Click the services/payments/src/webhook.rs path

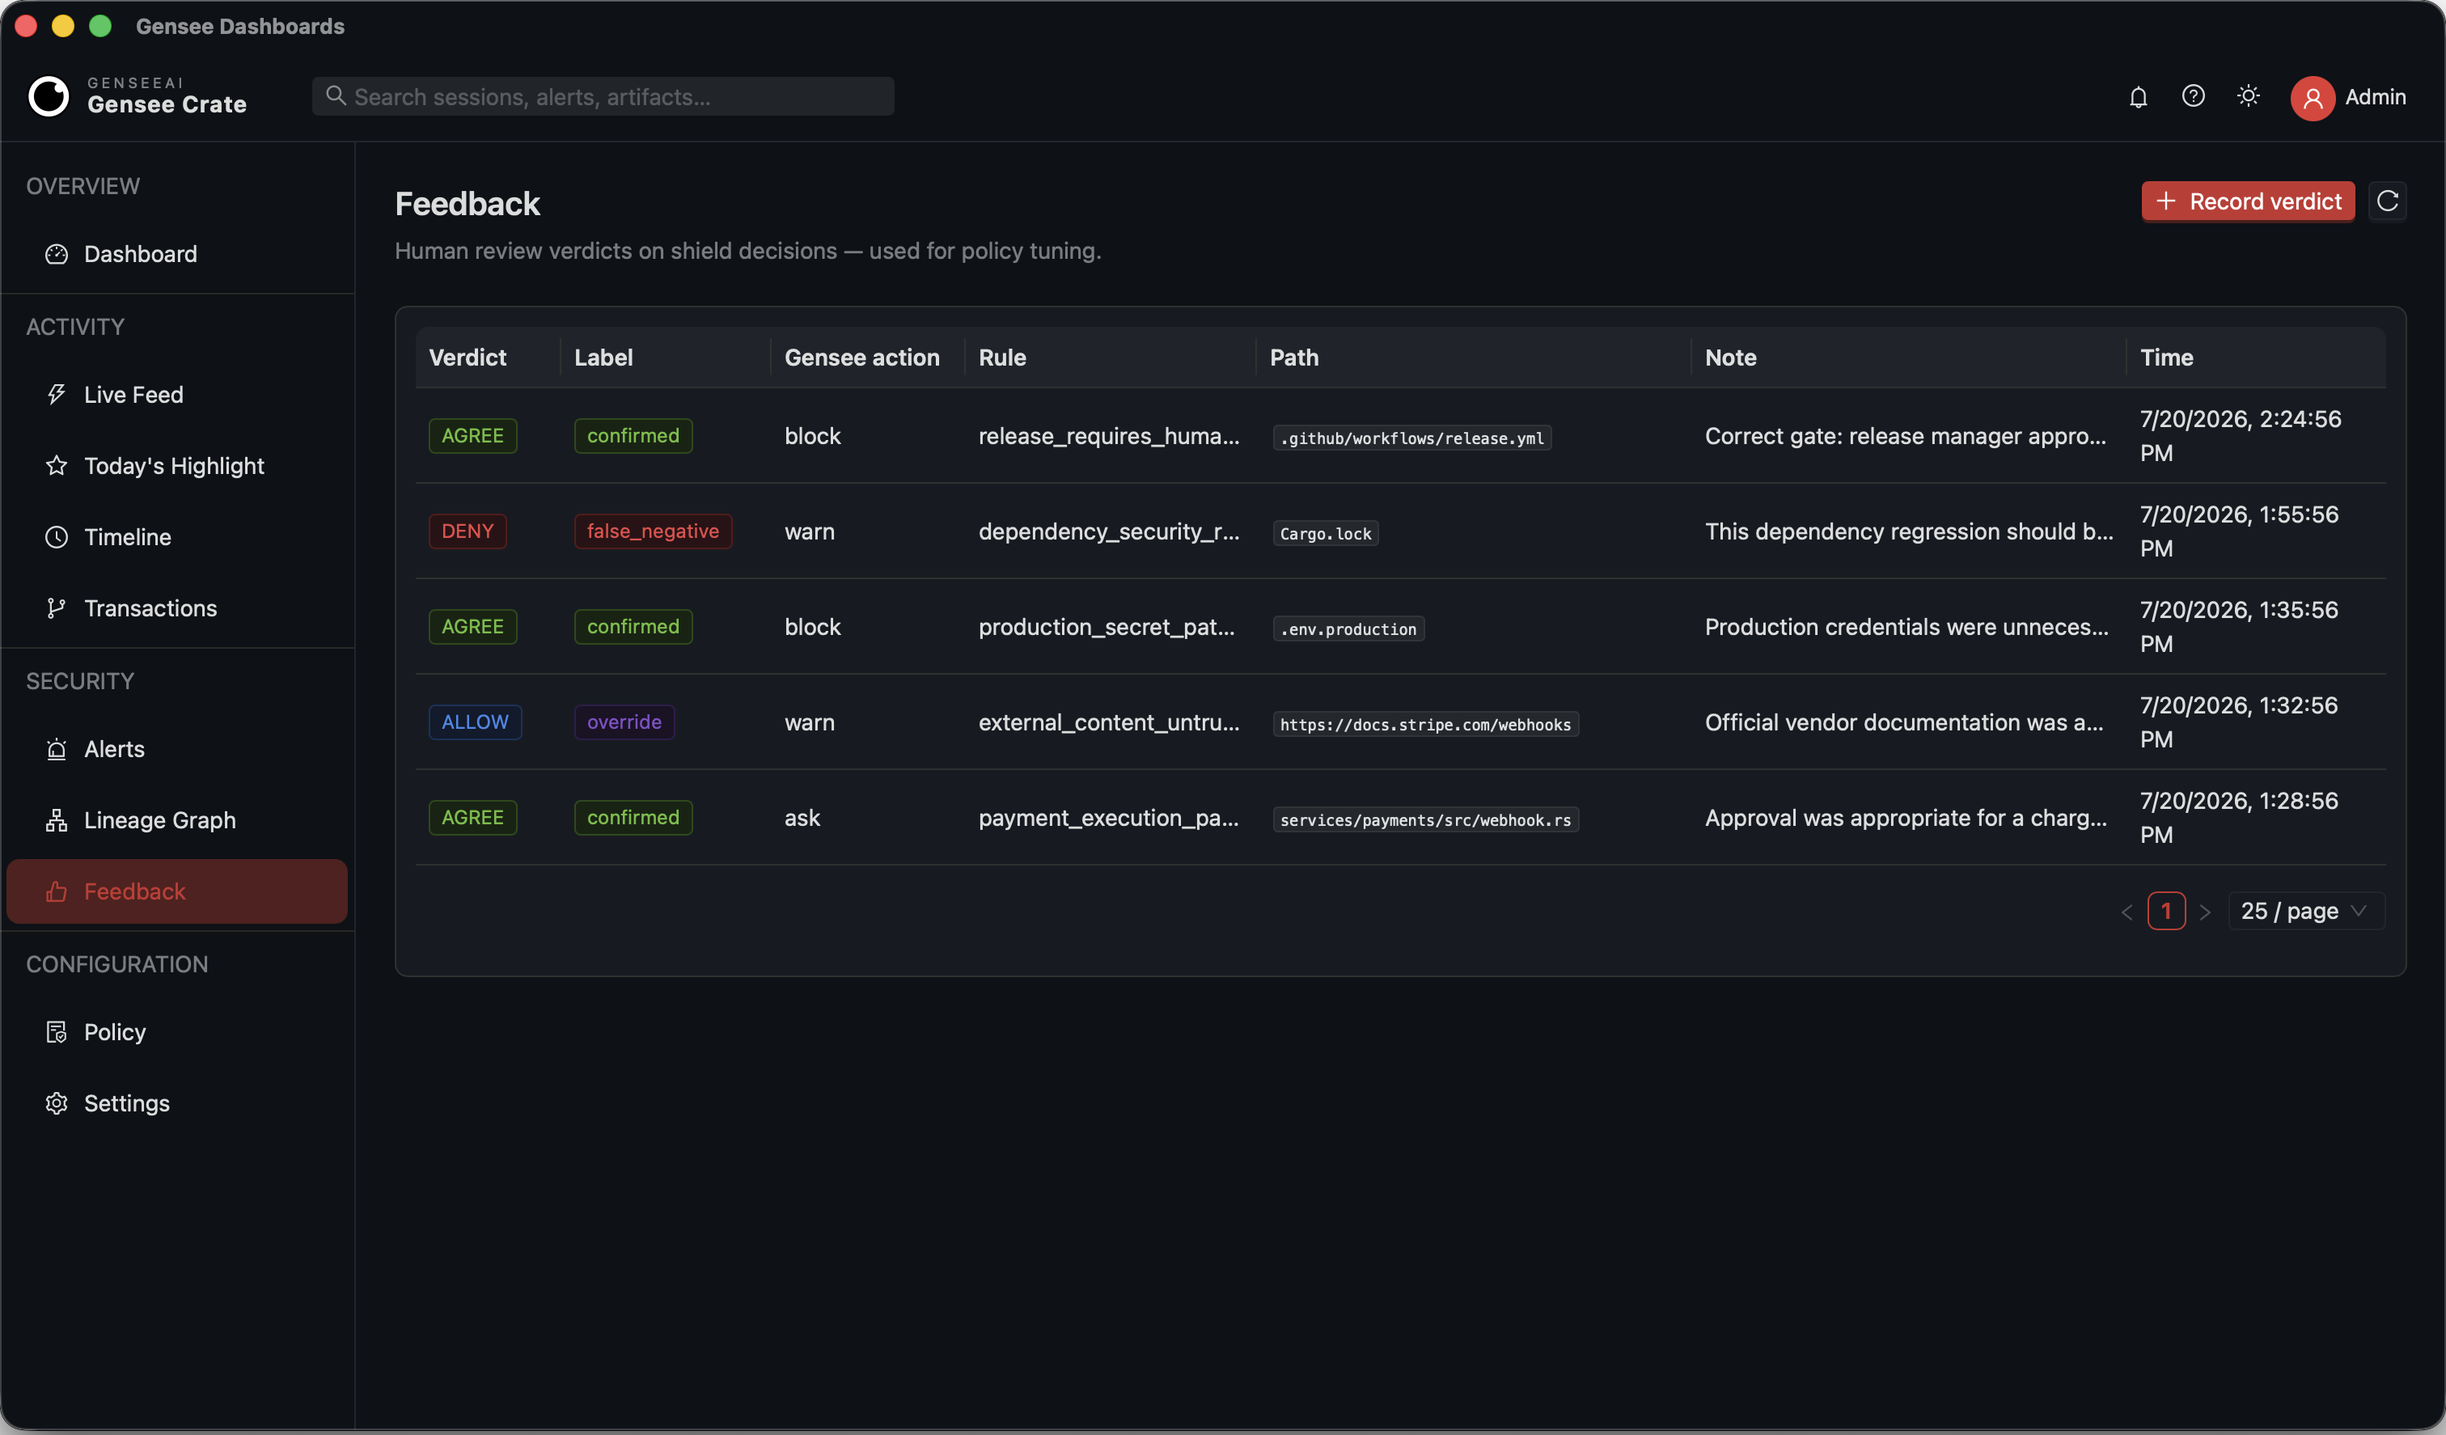click(1426, 819)
